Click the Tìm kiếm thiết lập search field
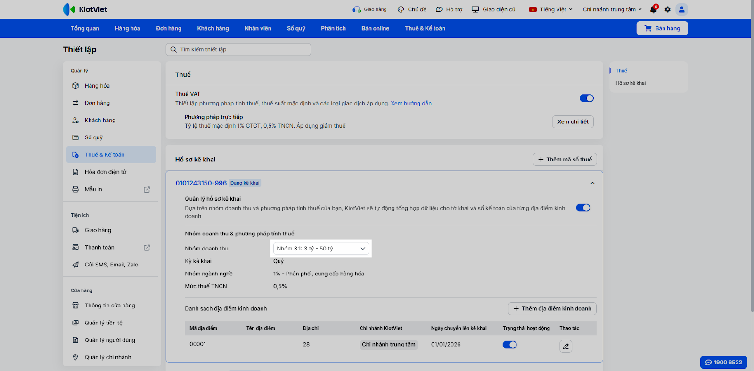Viewport: 754px width, 371px height. tap(238, 49)
